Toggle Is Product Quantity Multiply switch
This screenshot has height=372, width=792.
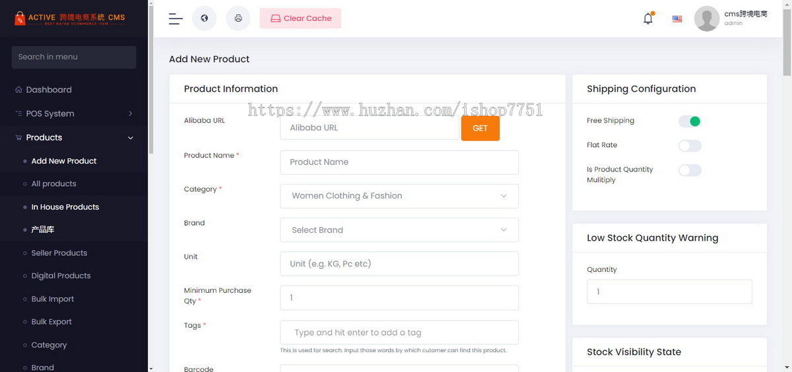690,170
